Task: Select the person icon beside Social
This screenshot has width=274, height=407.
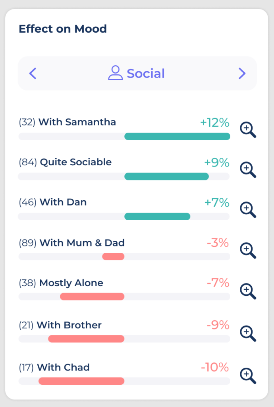Action: click(x=116, y=73)
